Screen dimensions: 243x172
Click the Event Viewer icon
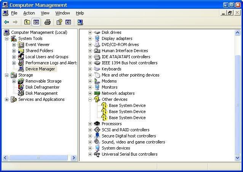pyautogui.click(x=21, y=45)
